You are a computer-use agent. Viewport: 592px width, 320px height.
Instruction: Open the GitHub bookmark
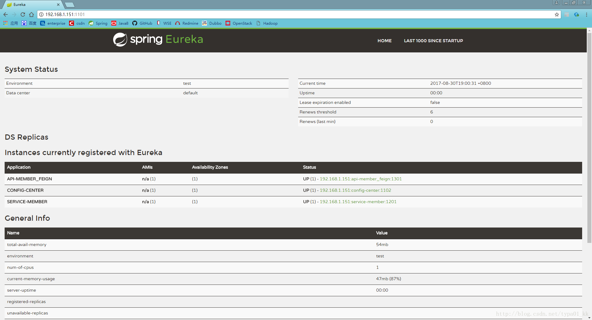pos(142,23)
